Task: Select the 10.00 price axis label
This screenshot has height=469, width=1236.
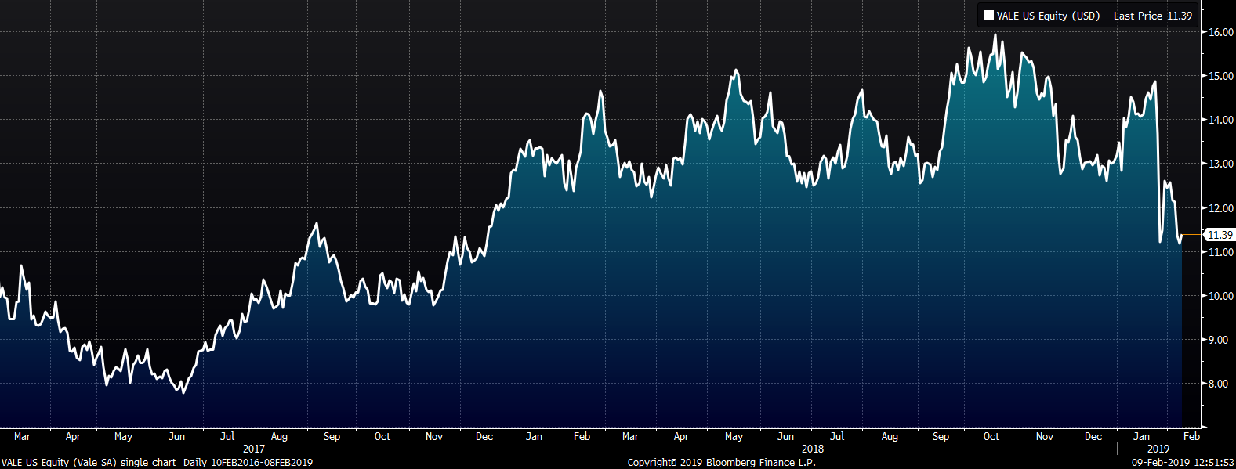Action: (x=1221, y=297)
